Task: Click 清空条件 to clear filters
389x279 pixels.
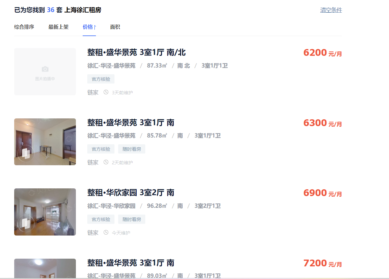Action: [331, 10]
